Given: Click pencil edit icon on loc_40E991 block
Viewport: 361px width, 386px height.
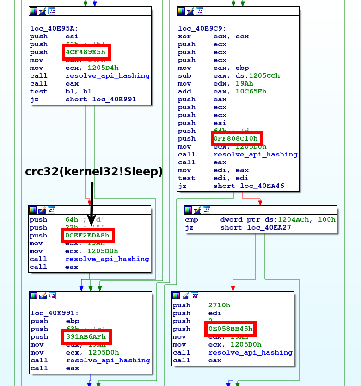Looking at the screenshot, I should [x=43, y=296].
